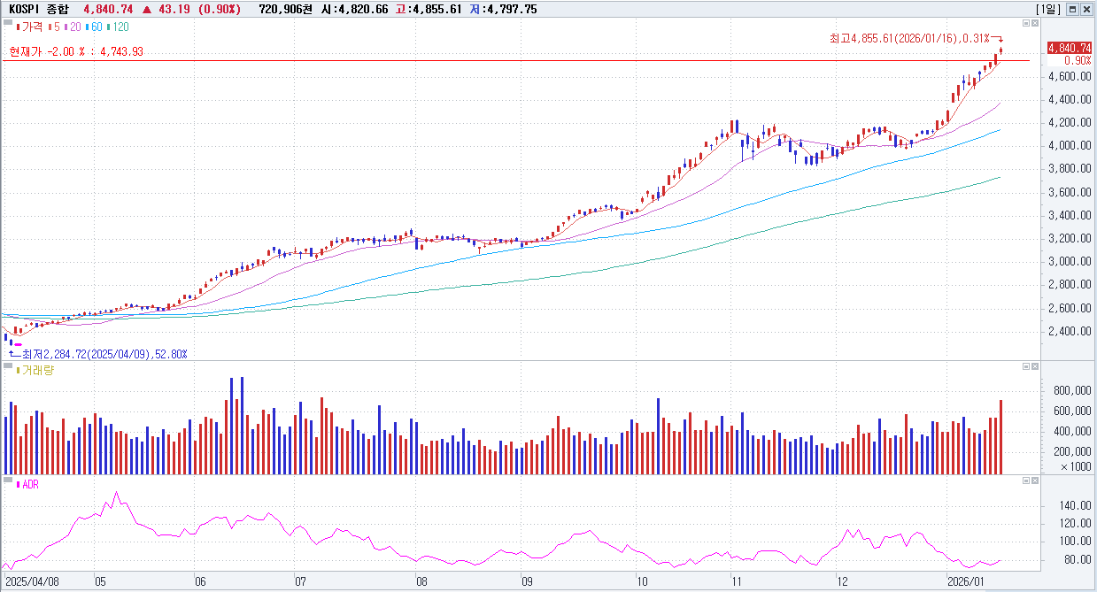The width and height of the screenshot is (1097, 592).
Task: Maximize the ADR indicator pane
Action: point(1025,481)
